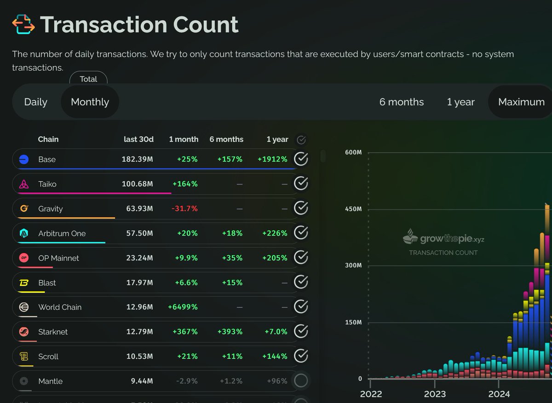552x403 pixels.
Task: Uncheck the Base chain checkbox
Action: pos(301,159)
